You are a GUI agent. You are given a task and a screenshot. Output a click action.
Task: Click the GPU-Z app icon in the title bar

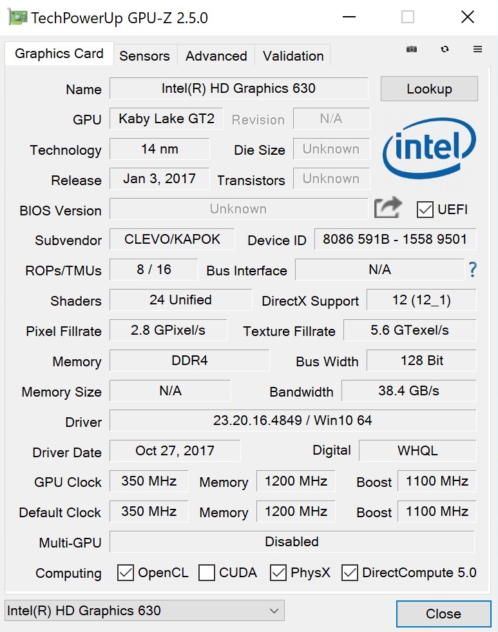coord(17,17)
